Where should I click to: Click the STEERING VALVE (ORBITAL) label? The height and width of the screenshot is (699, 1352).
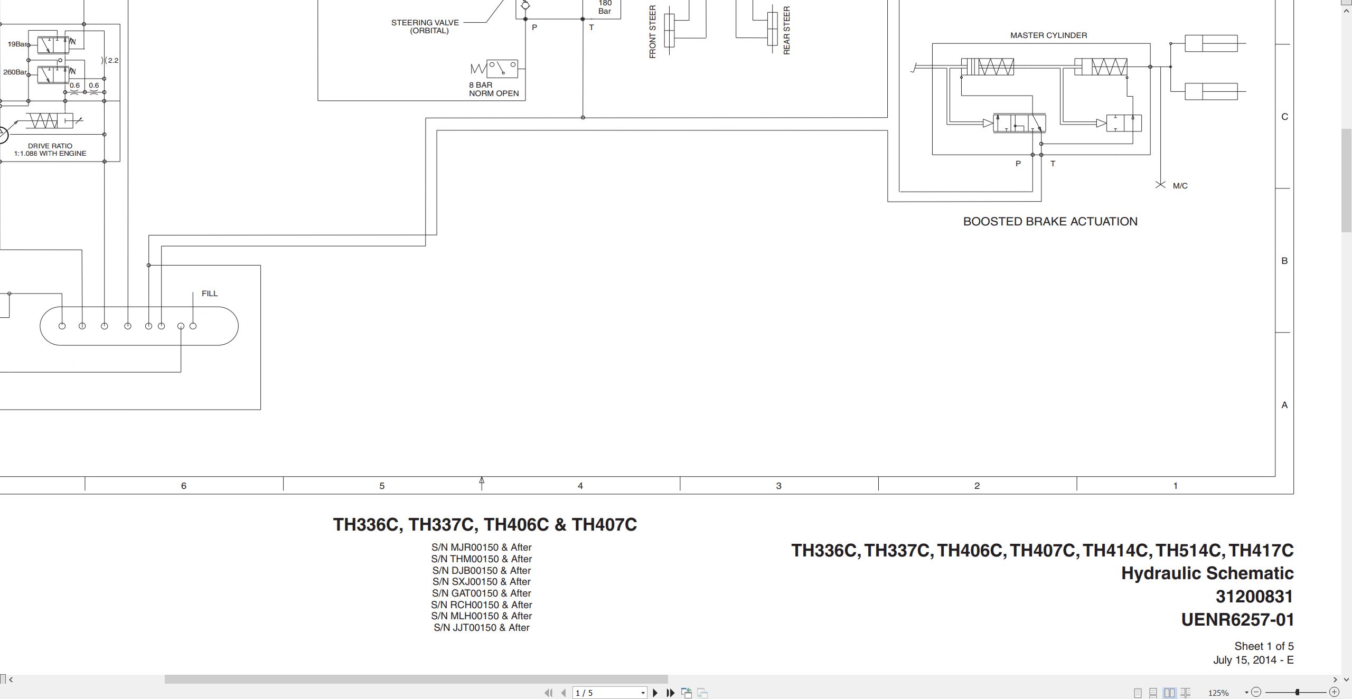coord(425,26)
